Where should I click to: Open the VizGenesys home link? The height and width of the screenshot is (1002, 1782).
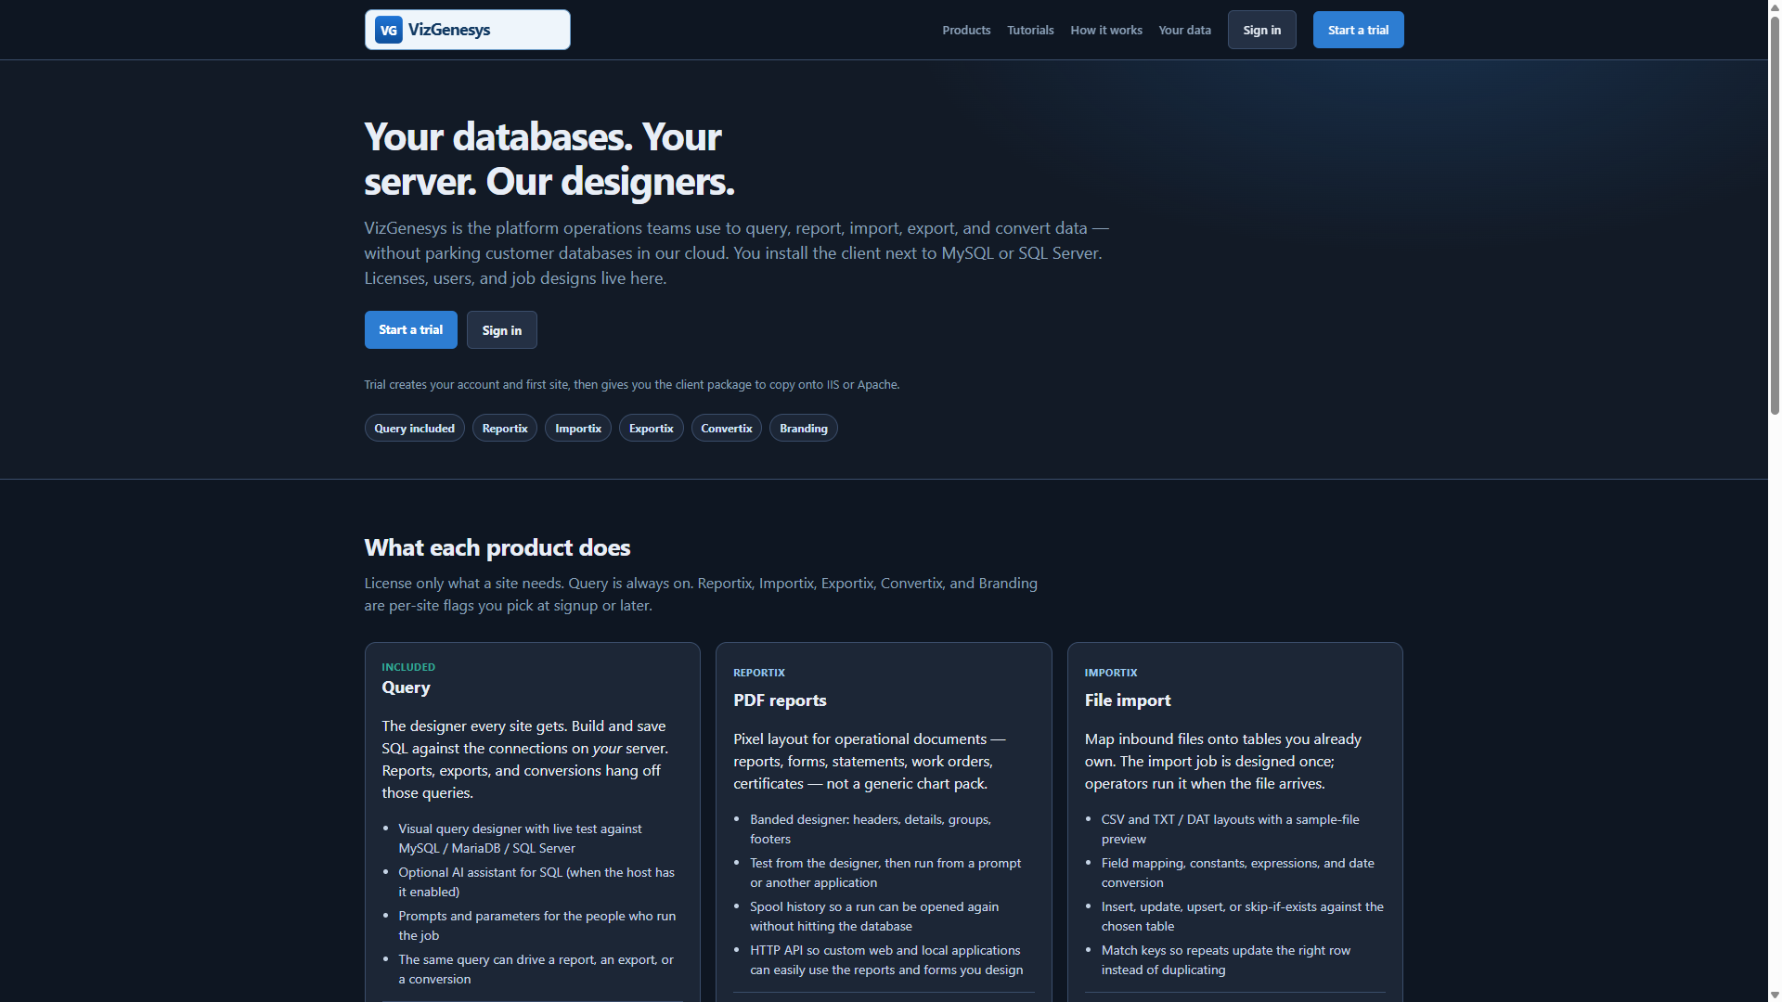click(x=467, y=30)
